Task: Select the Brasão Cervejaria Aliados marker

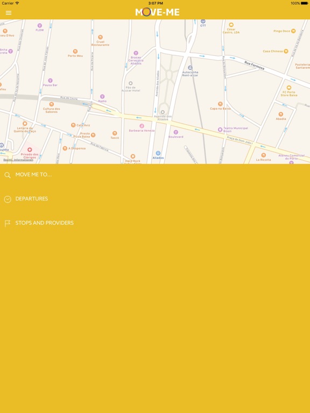Action: point(136,53)
